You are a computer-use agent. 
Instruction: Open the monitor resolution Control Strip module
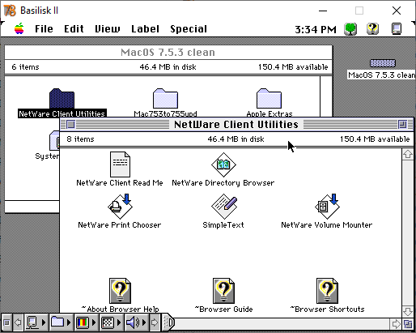(x=108, y=322)
